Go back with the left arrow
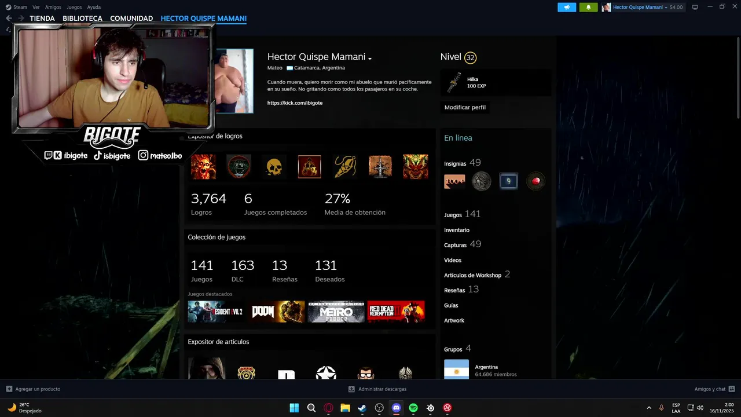Image resolution: width=741 pixels, height=417 pixels. point(9,19)
